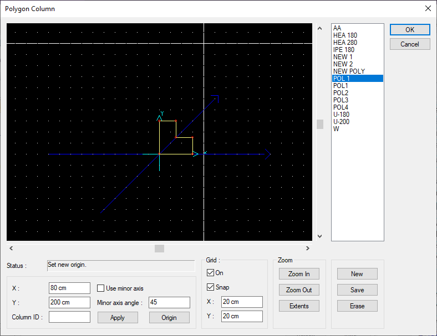Toggle the grid On checkbox
Screen dimensions: 437x336
point(211,273)
